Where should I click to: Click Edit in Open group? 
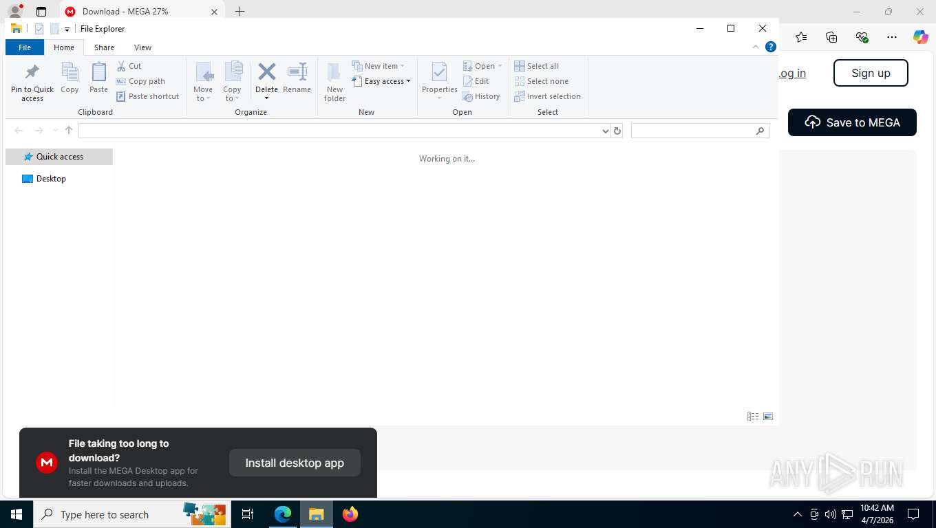tap(476, 81)
